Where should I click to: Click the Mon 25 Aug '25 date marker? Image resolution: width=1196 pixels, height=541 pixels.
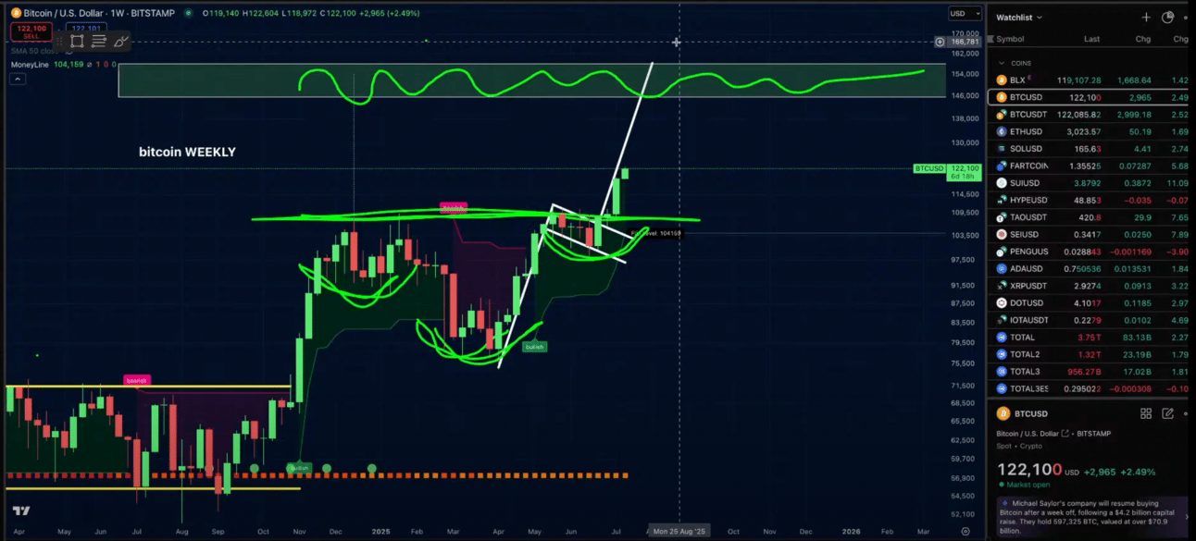pyautogui.click(x=679, y=532)
